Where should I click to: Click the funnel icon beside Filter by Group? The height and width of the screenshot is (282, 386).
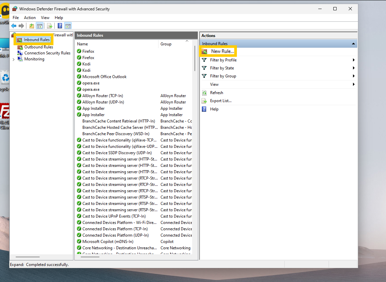(204, 76)
